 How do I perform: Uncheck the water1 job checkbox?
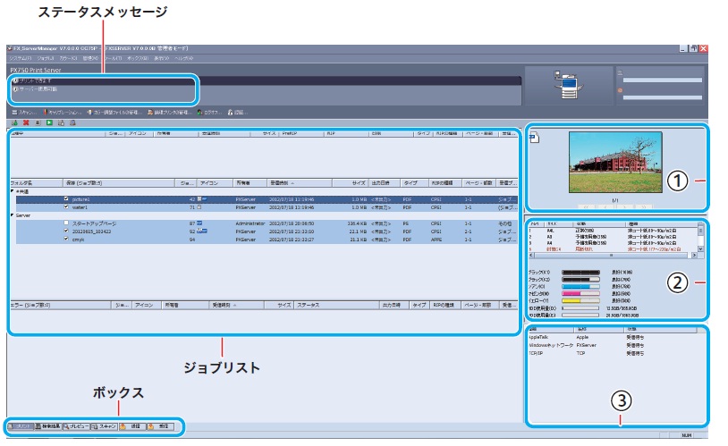pos(66,206)
